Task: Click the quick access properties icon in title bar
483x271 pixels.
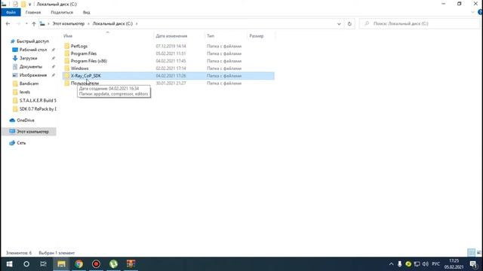Action: pyautogui.click(x=15, y=4)
